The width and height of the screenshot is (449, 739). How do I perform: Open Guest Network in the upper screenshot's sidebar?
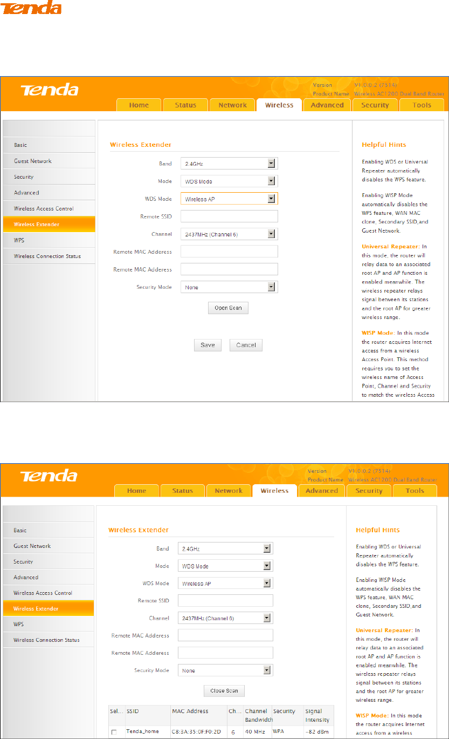tap(49, 161)
